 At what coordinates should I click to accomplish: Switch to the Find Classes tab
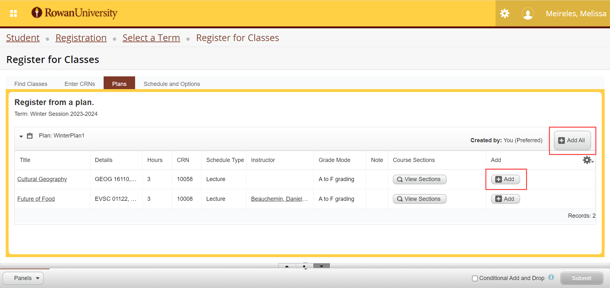tap(31, 84)
